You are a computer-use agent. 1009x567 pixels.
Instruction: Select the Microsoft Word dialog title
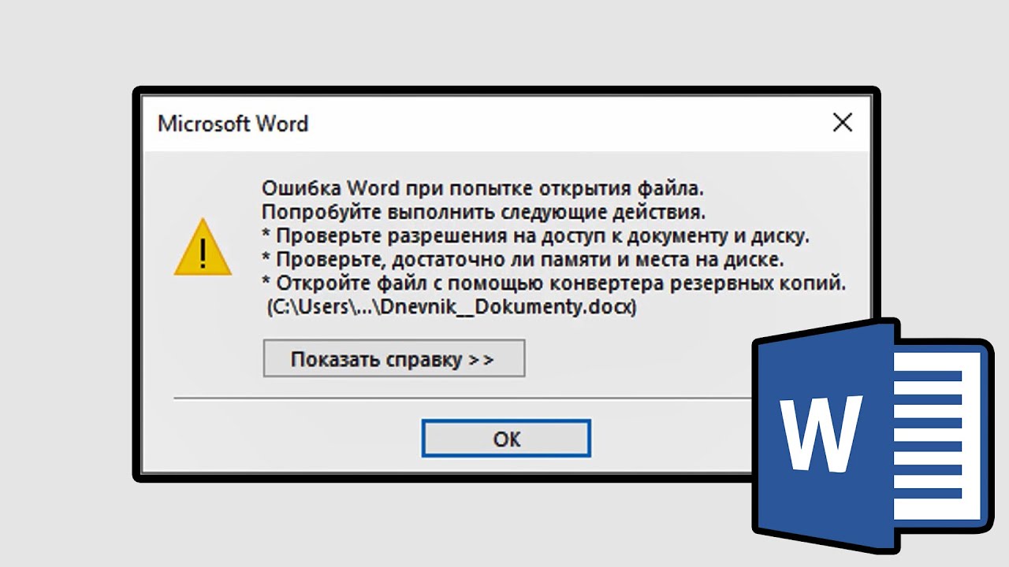point(233,124)
